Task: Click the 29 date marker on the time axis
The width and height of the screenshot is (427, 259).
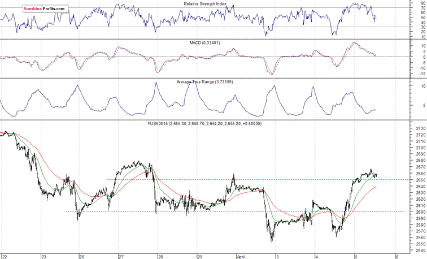Action: (x=199, y=256)
